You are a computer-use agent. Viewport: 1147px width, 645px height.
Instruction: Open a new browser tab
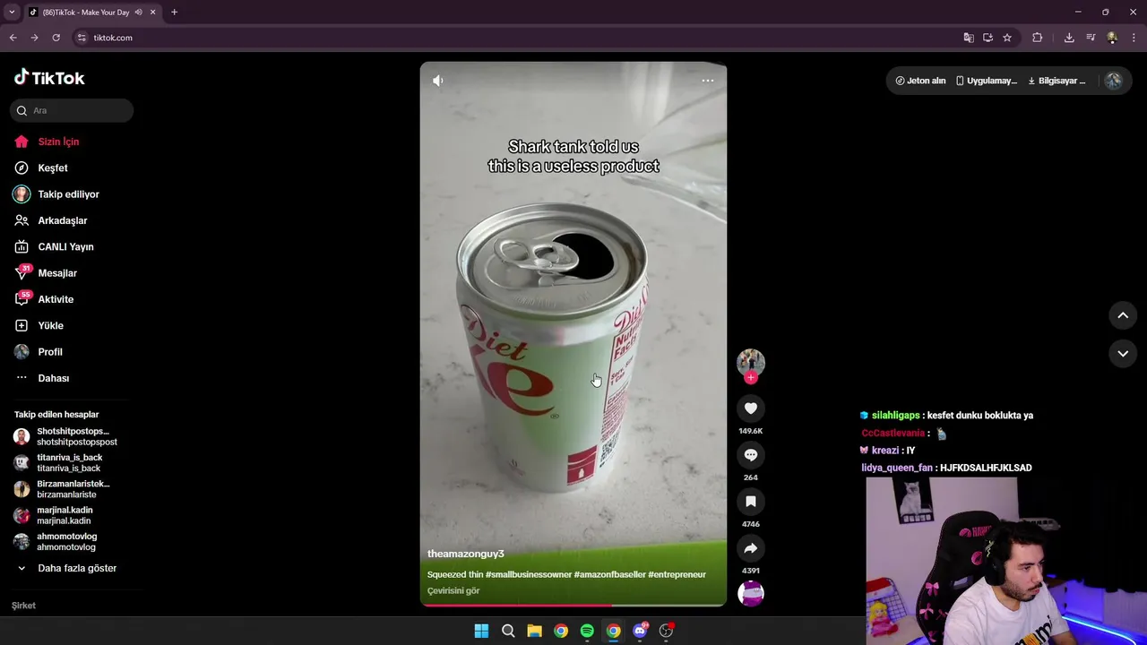pos(174,13)
